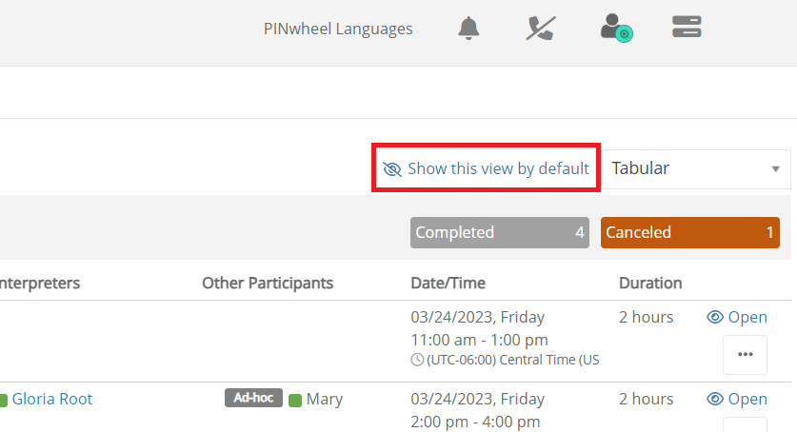
Task: Click the muted phone call icon
Action: pos(540,28)
